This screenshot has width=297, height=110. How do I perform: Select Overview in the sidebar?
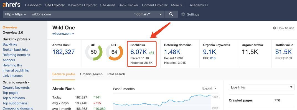[10, 28]
